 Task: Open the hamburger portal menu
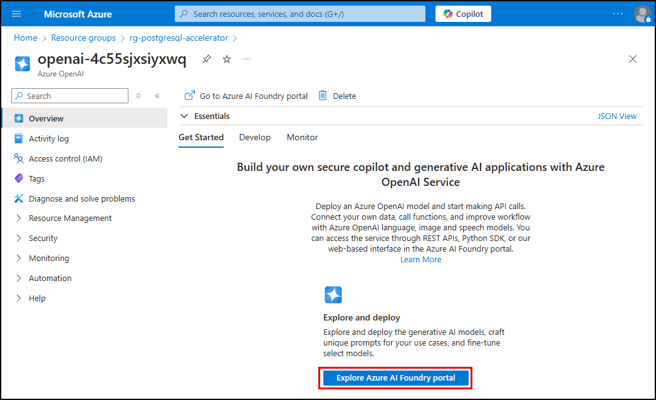[16, 14]
